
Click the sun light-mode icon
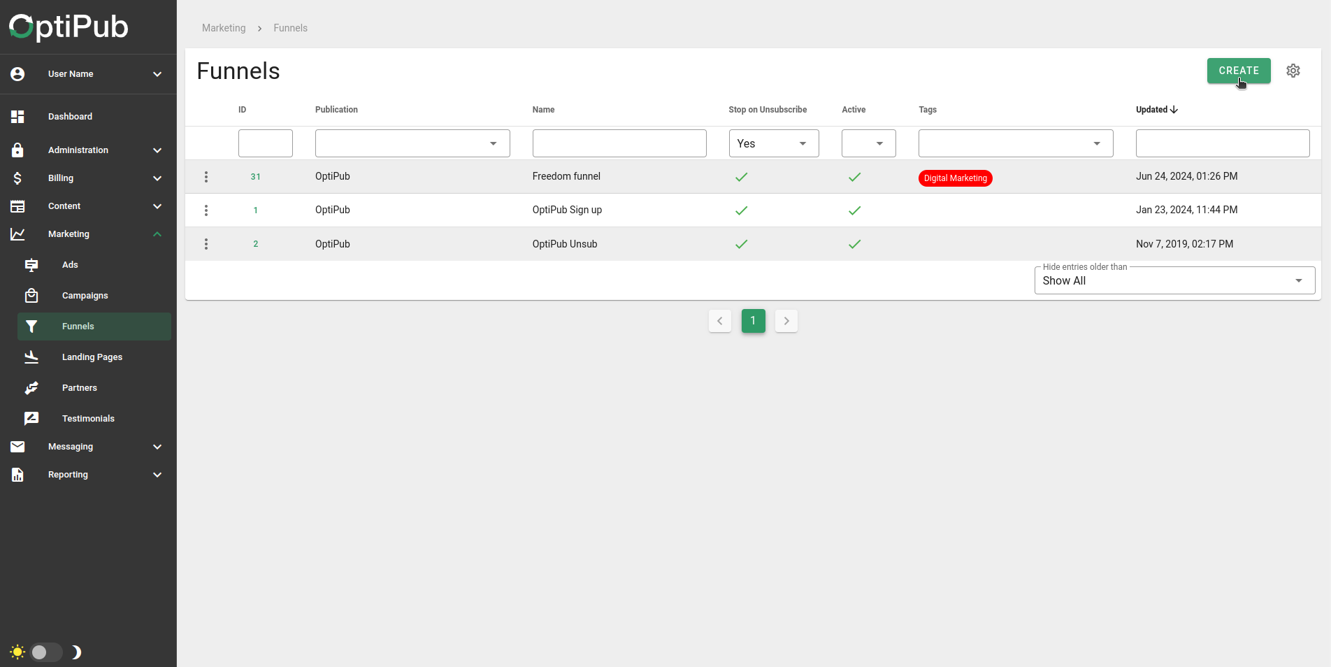point(17,652)
